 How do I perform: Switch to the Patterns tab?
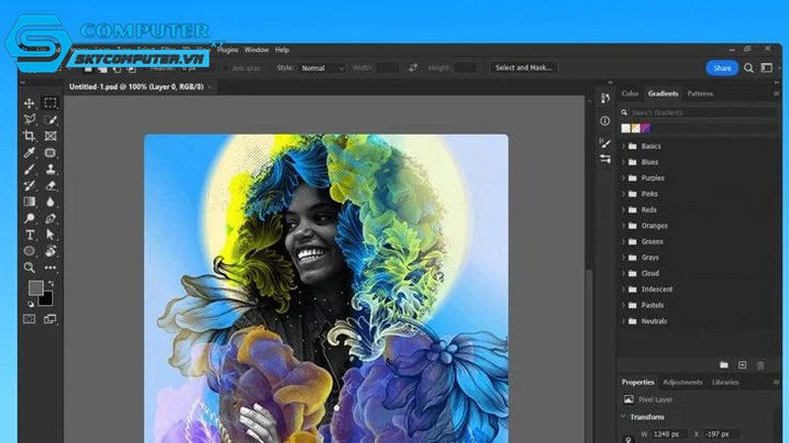pos(700,94)
